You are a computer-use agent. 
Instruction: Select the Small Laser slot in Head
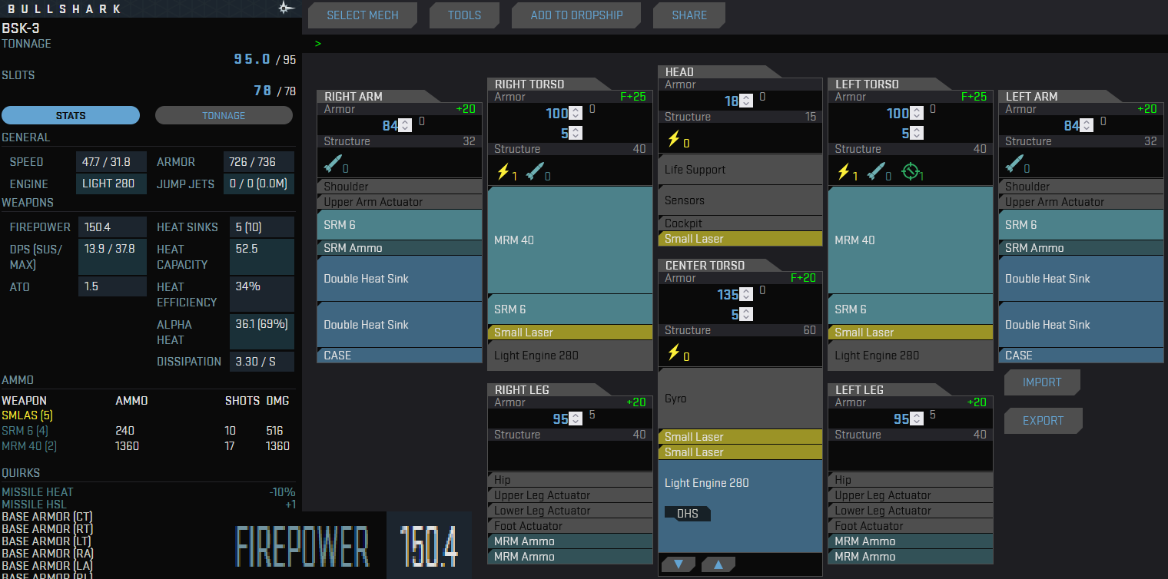click(740, 239)
